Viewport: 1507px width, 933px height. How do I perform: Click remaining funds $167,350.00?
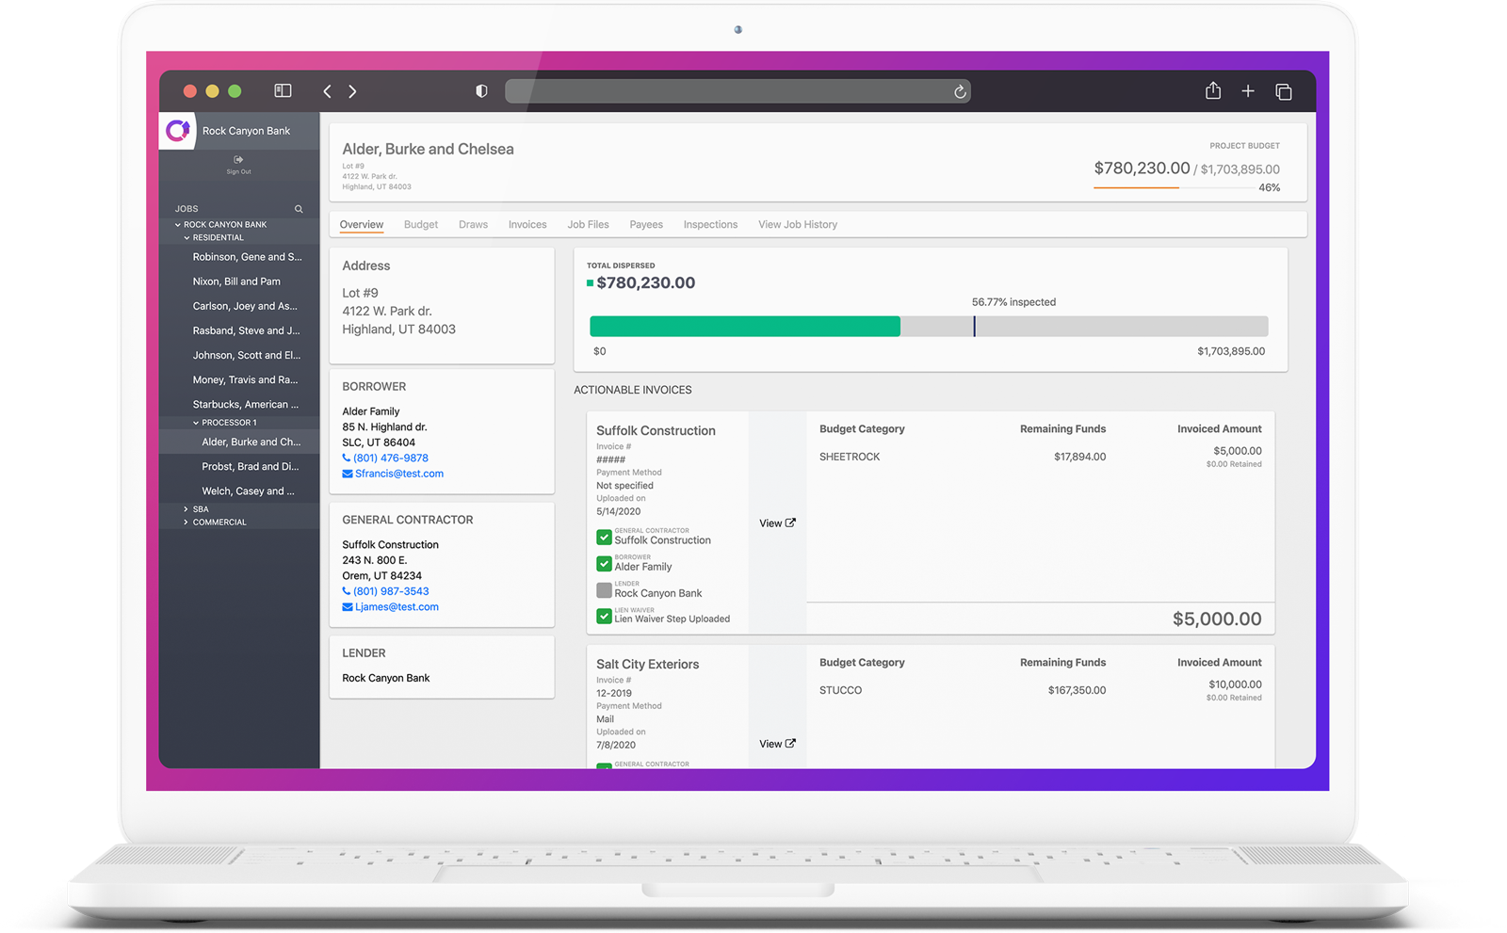(1077, 690)
